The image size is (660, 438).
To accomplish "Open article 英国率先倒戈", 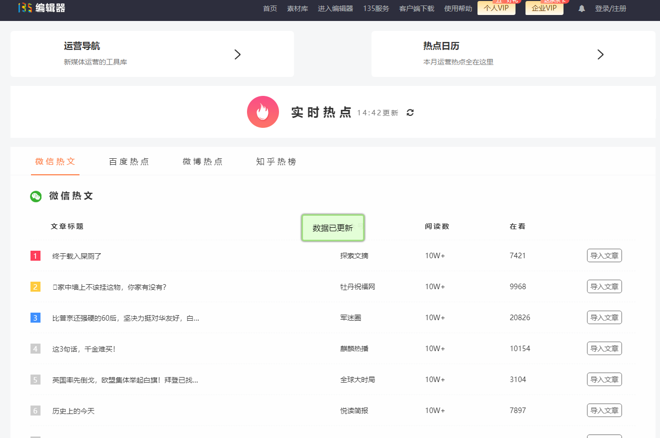I will [x=125, y=380].
